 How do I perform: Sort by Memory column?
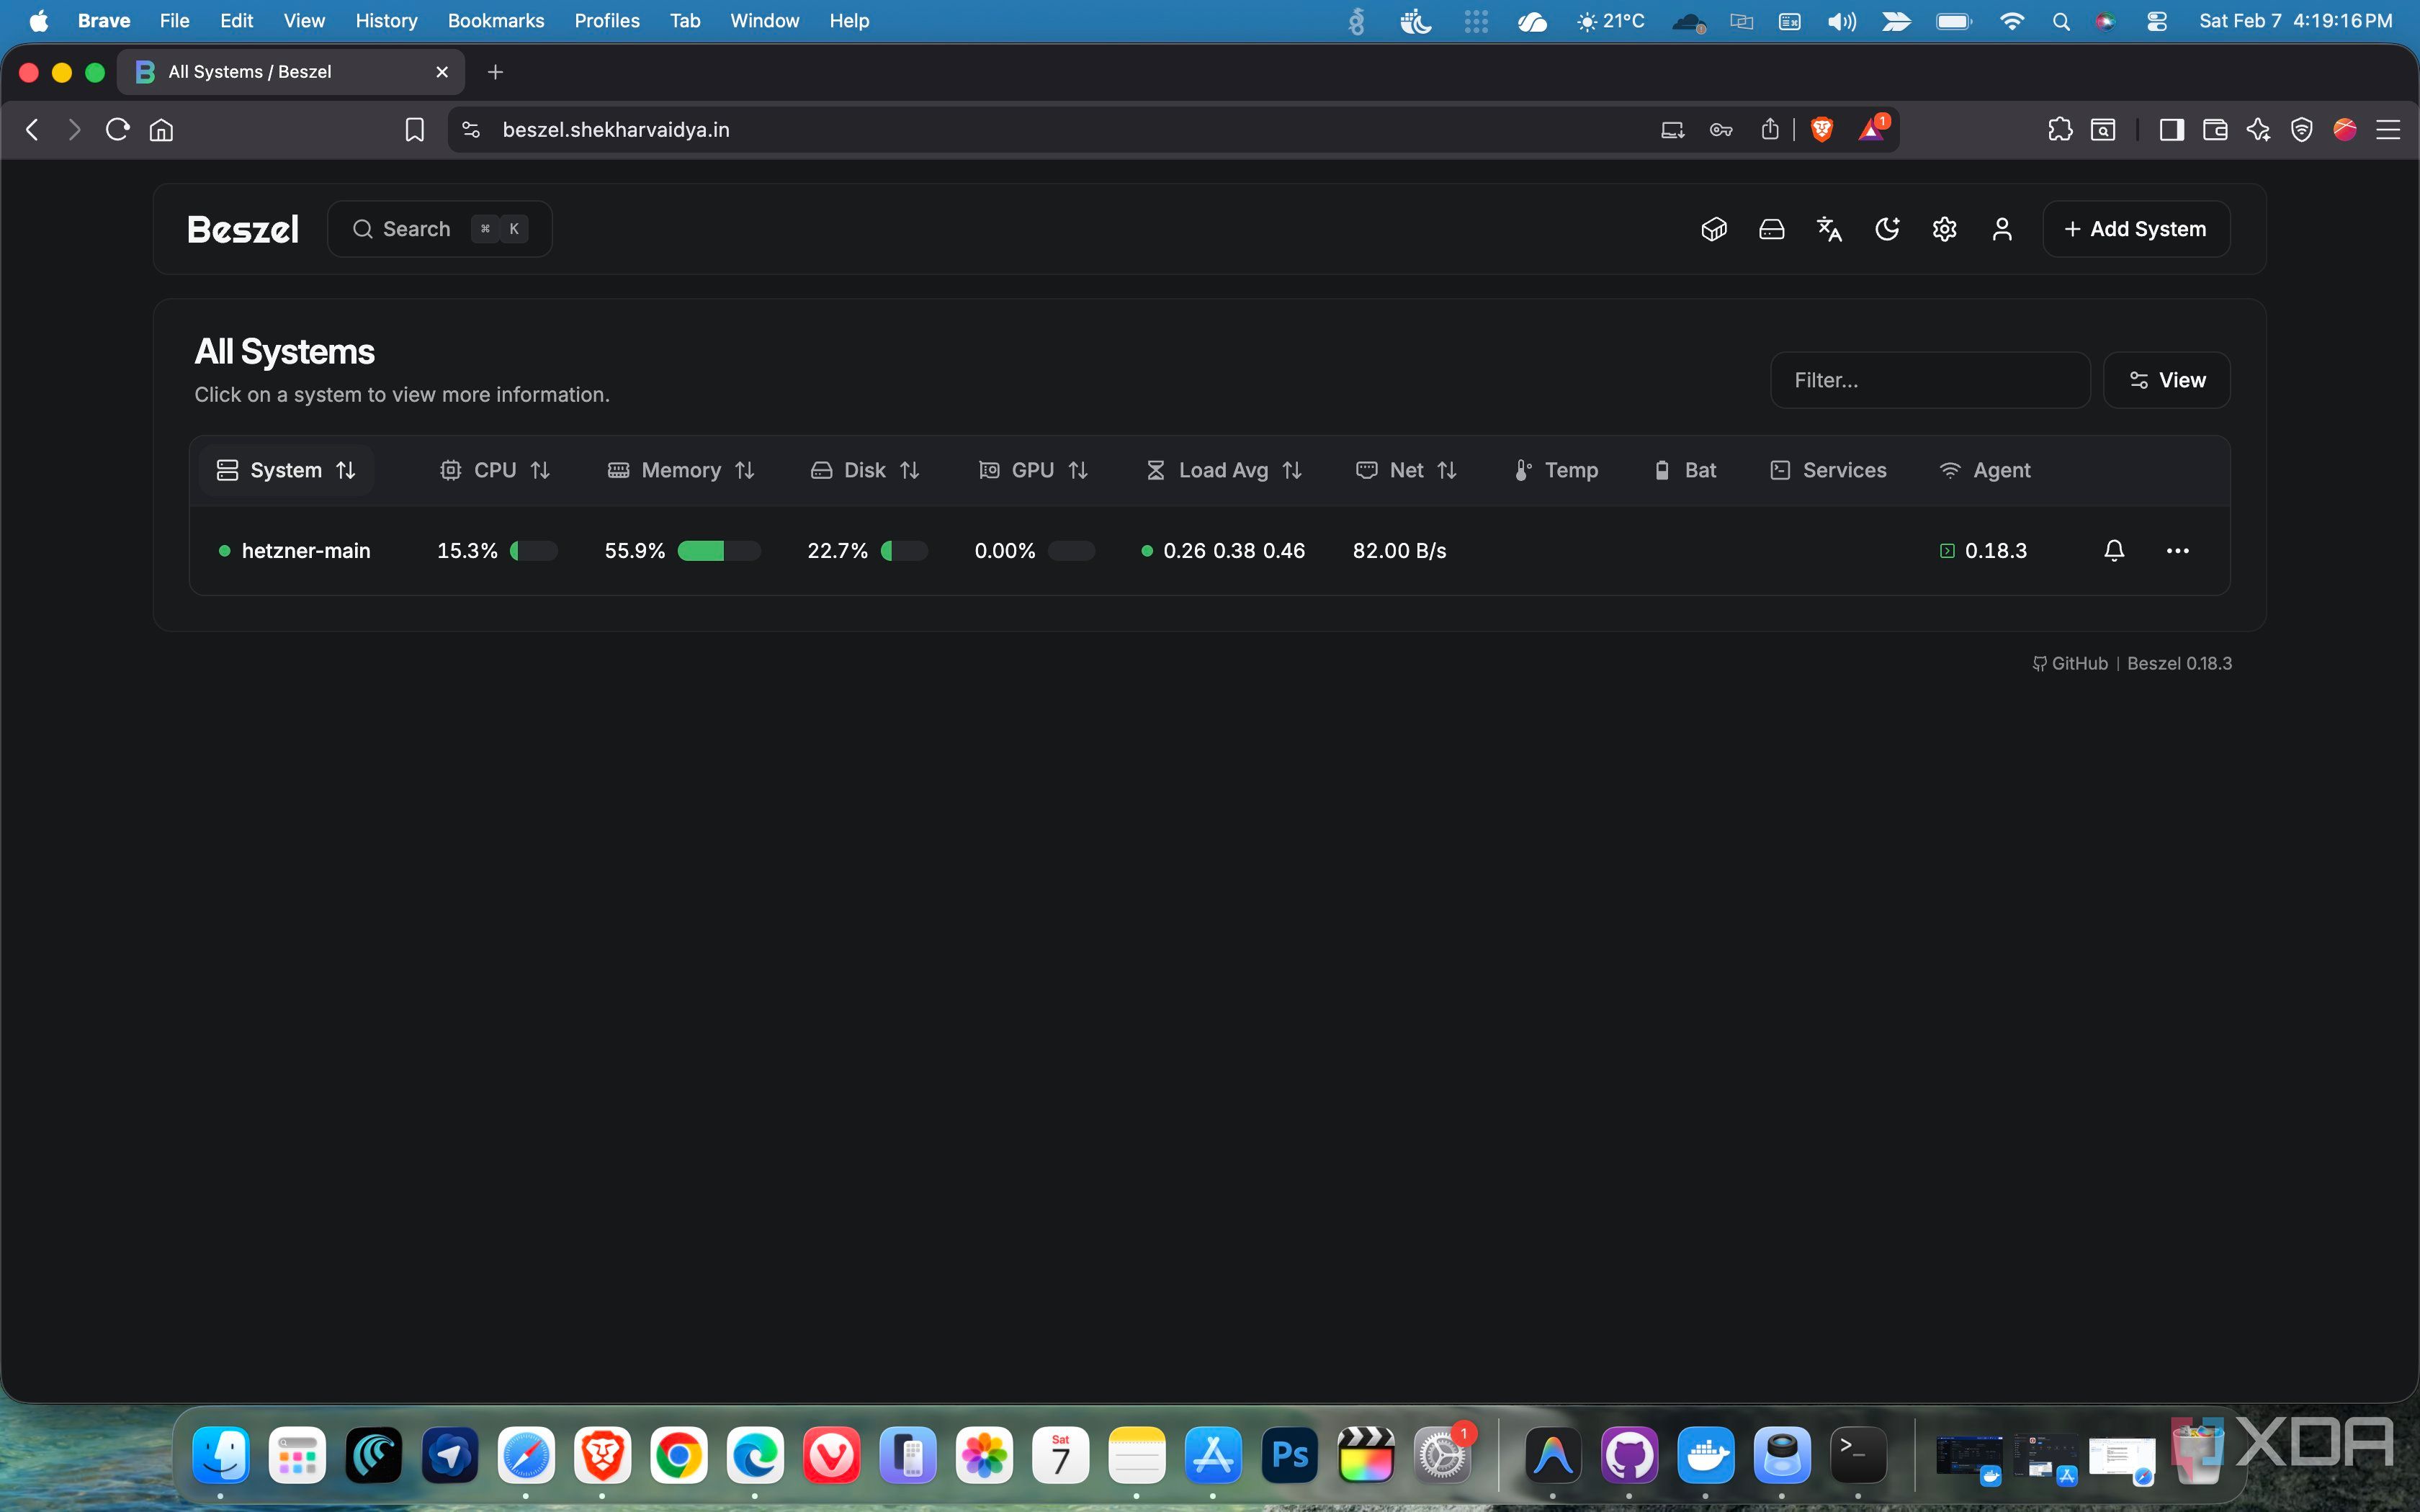[x=681, y=470]
